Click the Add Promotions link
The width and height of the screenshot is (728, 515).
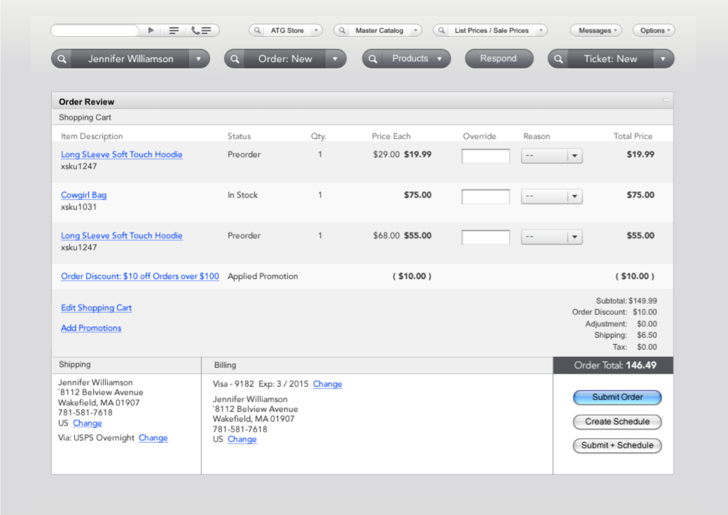pyautogui.click(x=91, y=328)
